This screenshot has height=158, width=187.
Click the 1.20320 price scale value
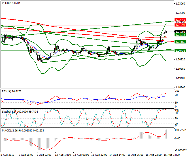point(180,60)
